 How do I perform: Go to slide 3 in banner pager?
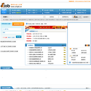tap(89, 45)
